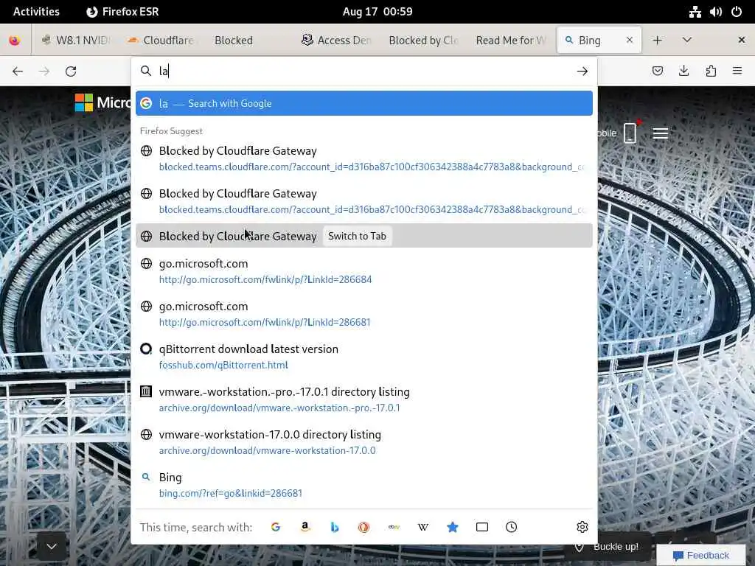Open the Firefox application menu
This screenshot has width=755, height=566.
point(737,71)
